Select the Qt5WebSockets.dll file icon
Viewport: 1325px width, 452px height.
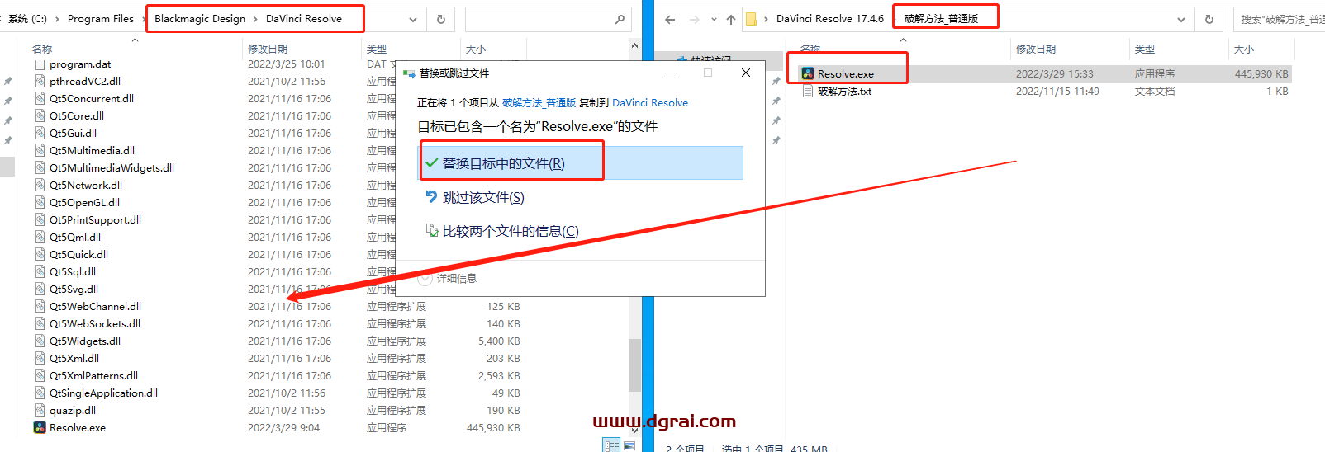point(40,323)
